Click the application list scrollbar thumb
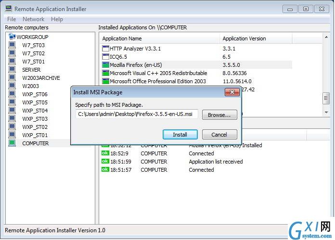 click(x=326, y=98)
